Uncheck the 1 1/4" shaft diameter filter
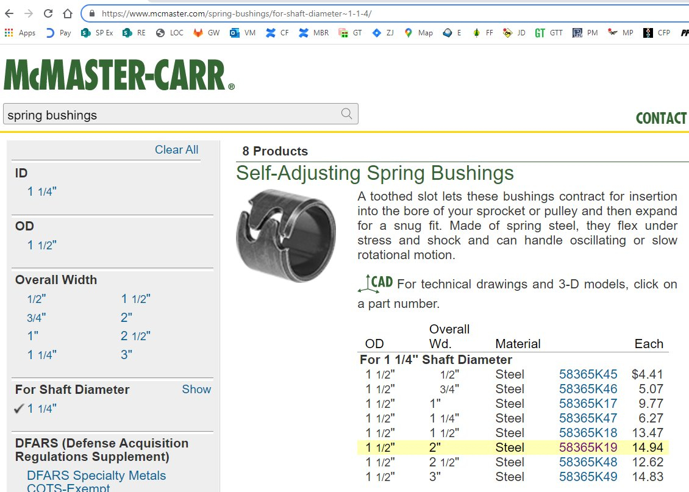 (35, 408)
